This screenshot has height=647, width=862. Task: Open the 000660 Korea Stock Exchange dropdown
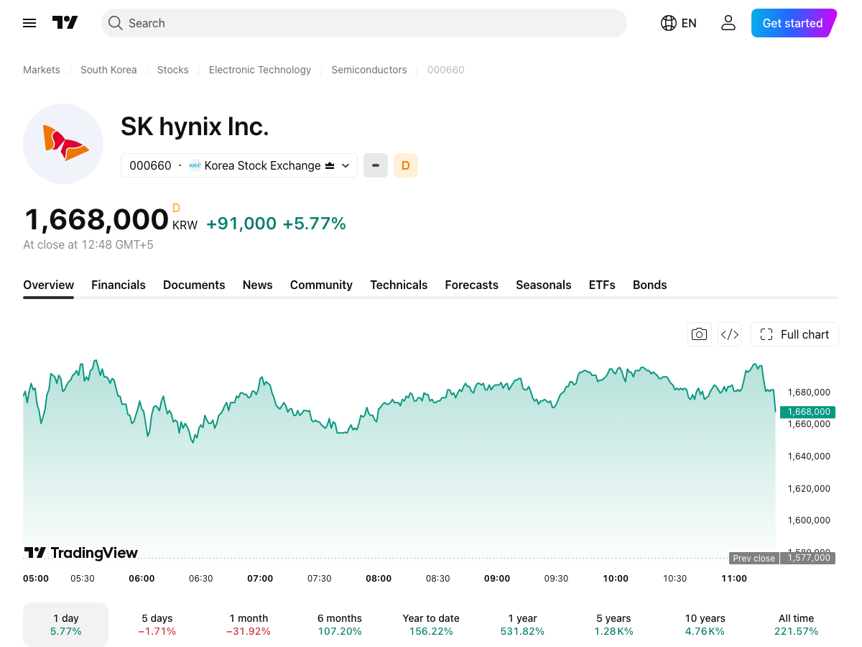(239, 165)
